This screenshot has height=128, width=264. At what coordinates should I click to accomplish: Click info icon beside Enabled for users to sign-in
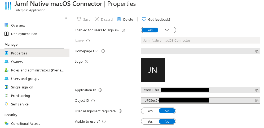coord(123,30)
